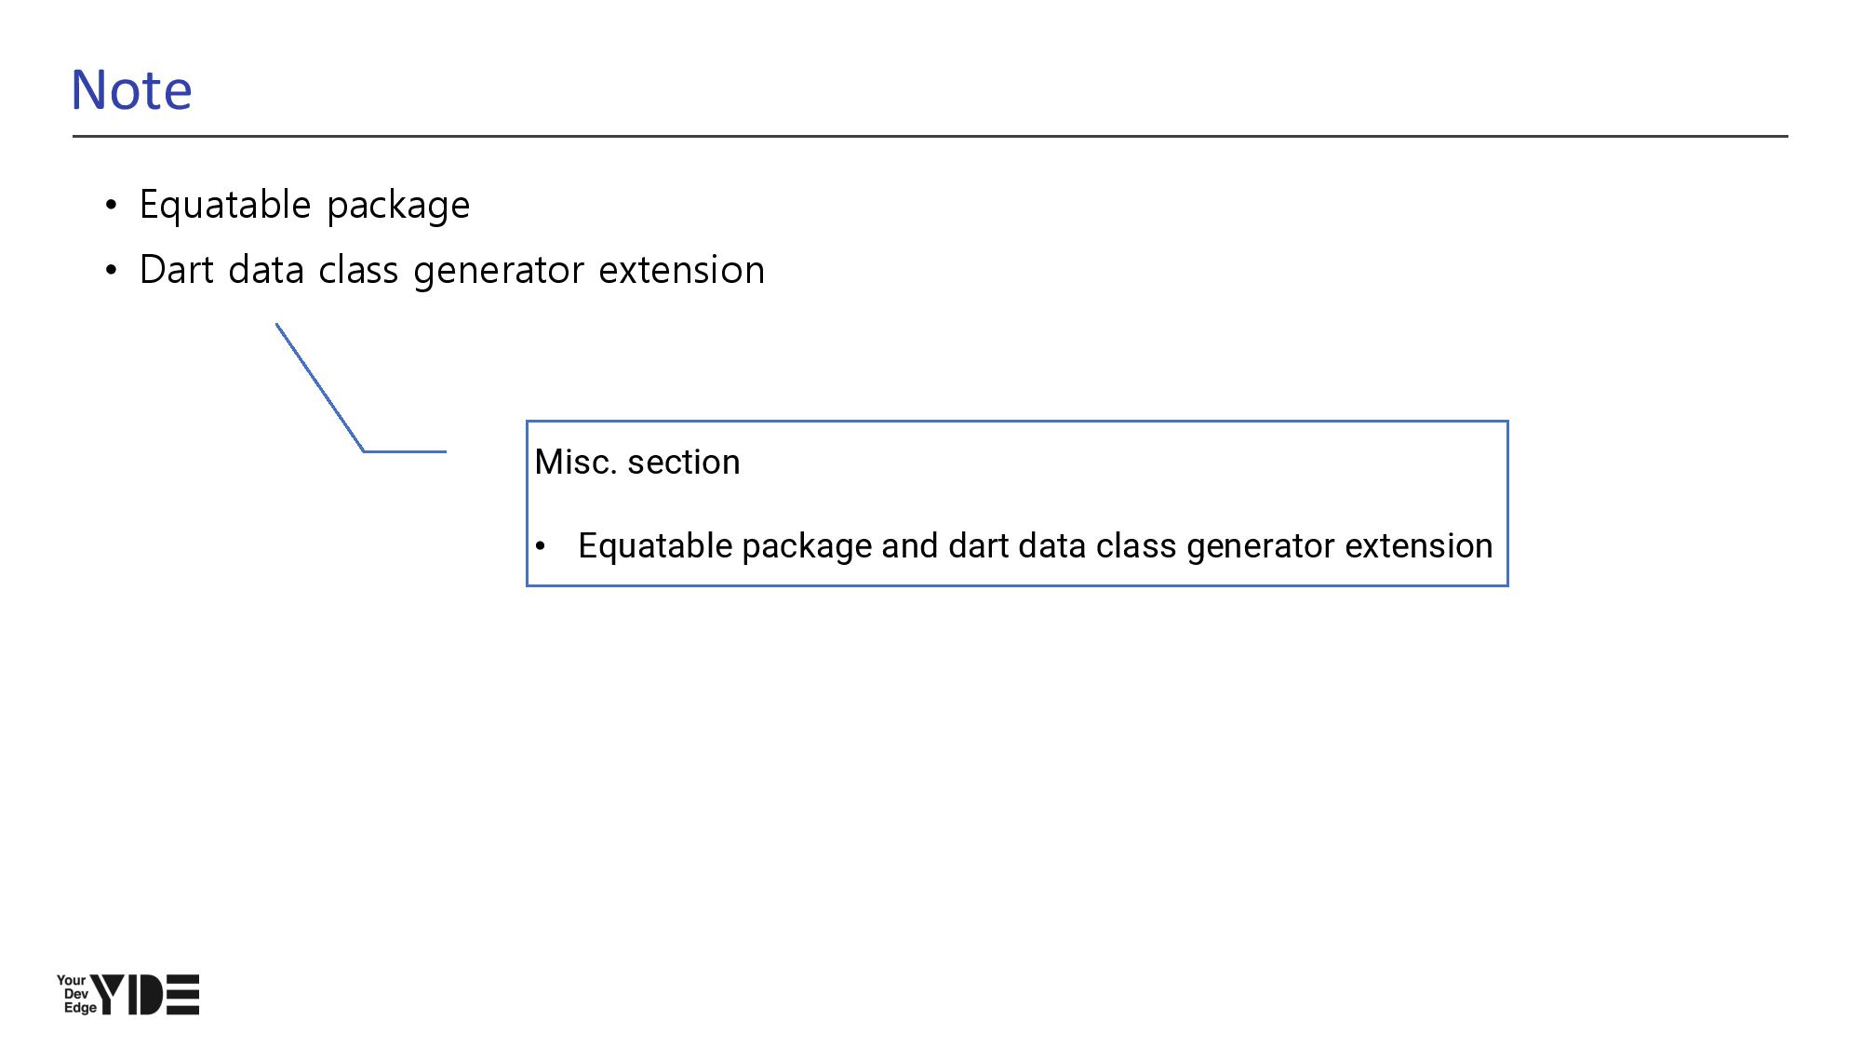Click the short horizontal connector line segment
The image size is (1861, 1047).
(405, 451)
